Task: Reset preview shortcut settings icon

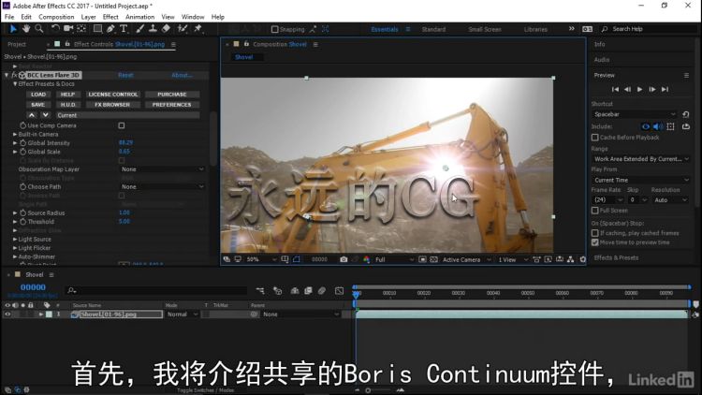Action: (686, 114)
